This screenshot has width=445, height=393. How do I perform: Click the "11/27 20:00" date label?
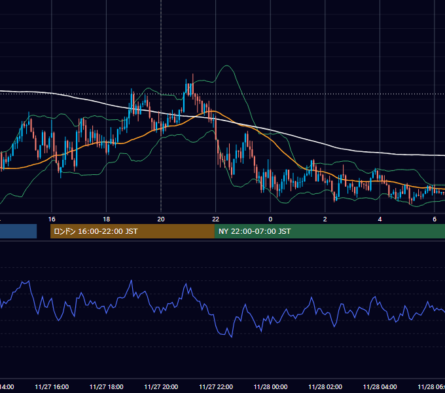tap(161, 386)
